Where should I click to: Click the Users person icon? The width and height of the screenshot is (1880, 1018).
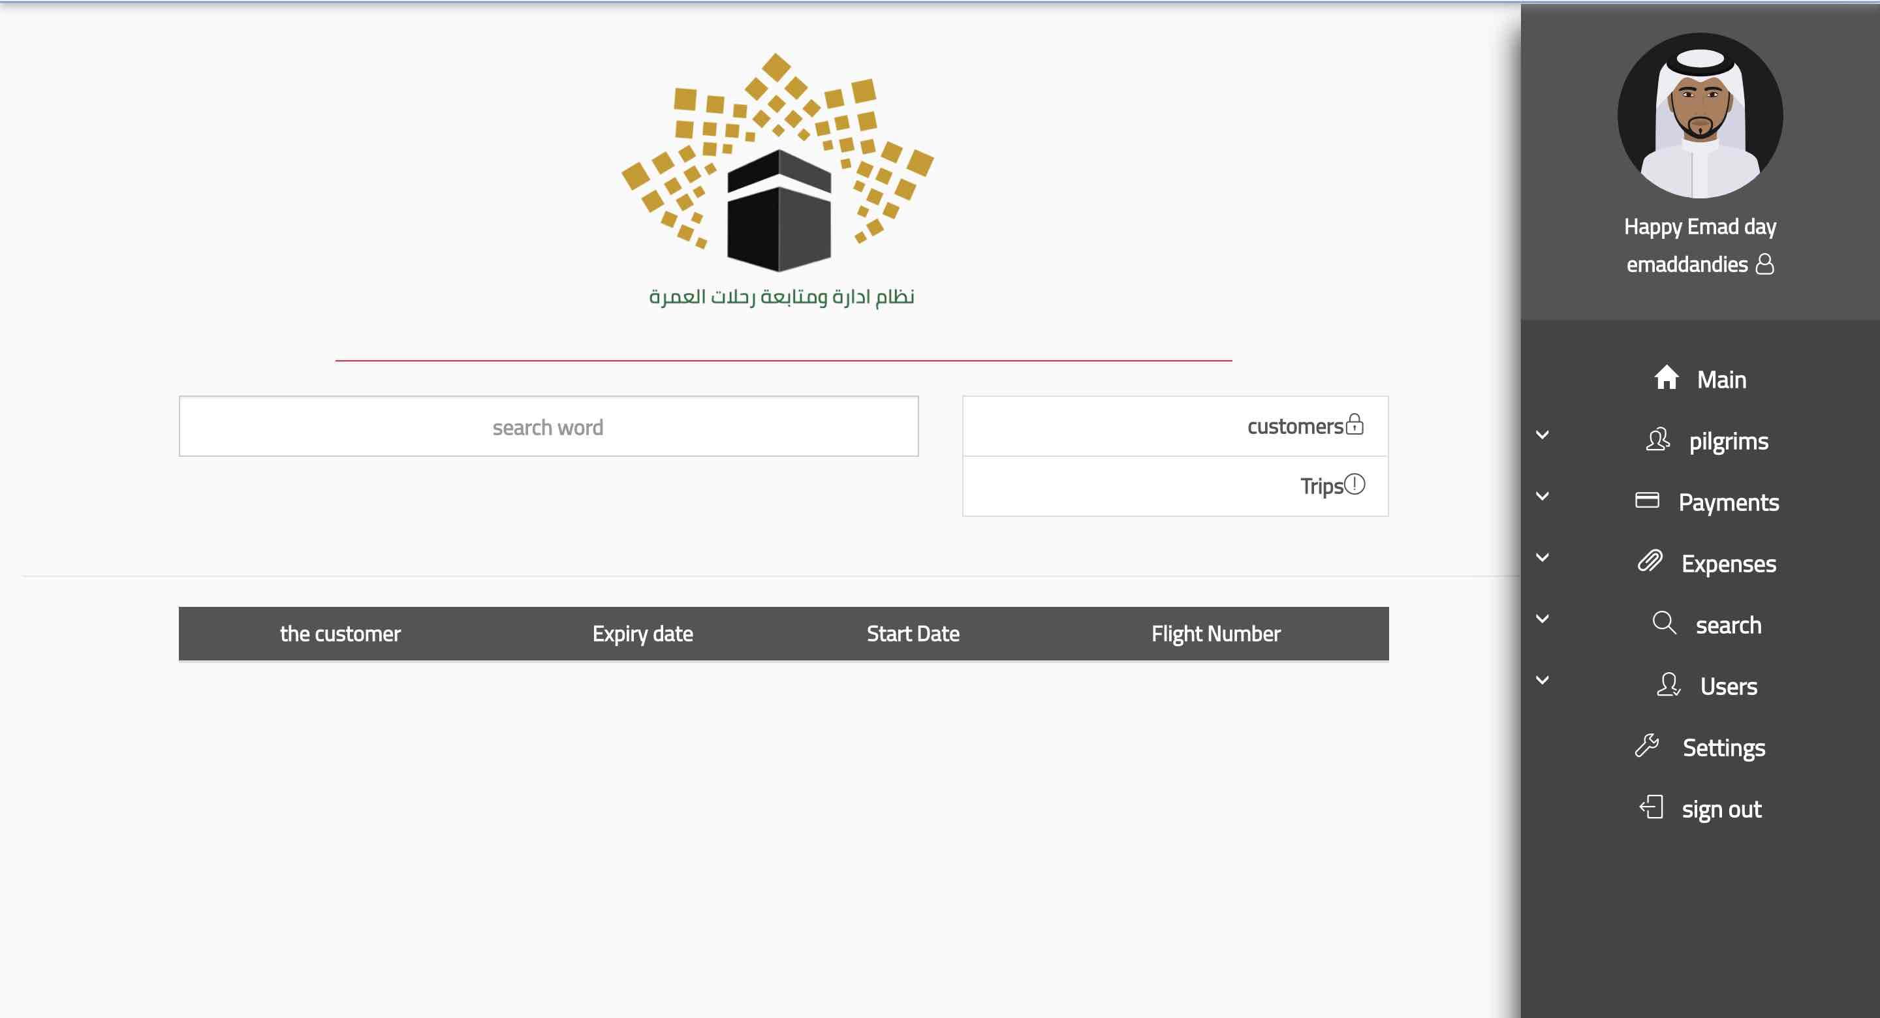pyautogui.click(x=1668, y=685)
